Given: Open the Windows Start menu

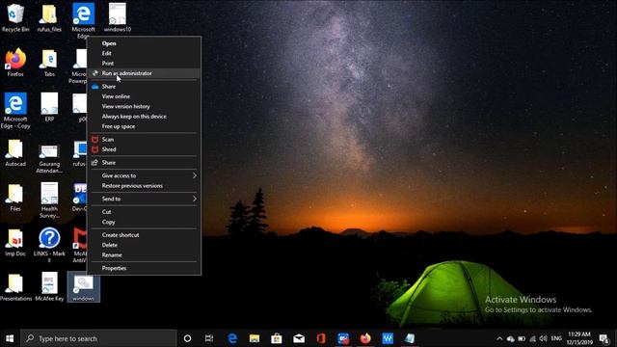Looking at the screenshot, I should tap(10, 338).
